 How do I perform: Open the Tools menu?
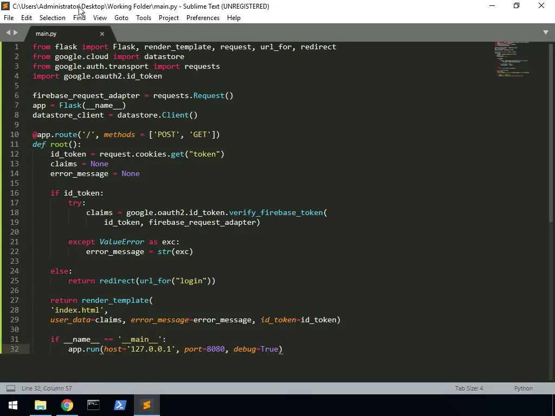144,18
